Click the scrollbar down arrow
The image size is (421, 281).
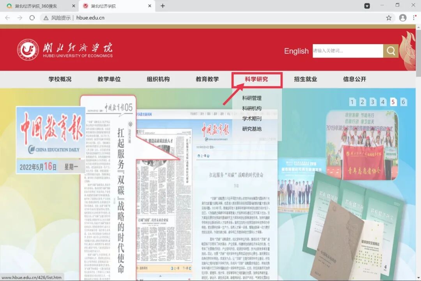coord(418,278)
